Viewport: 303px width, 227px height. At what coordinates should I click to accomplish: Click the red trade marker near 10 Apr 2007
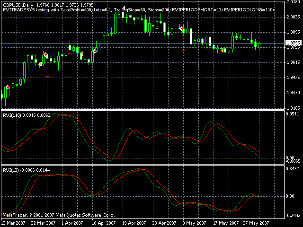coord(95,51)
